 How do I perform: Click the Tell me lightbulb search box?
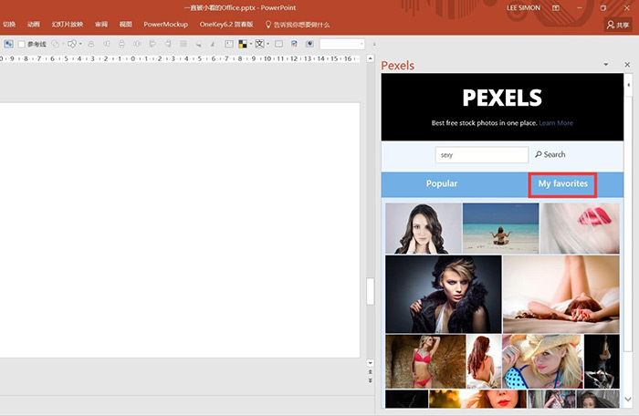[298, 25]
